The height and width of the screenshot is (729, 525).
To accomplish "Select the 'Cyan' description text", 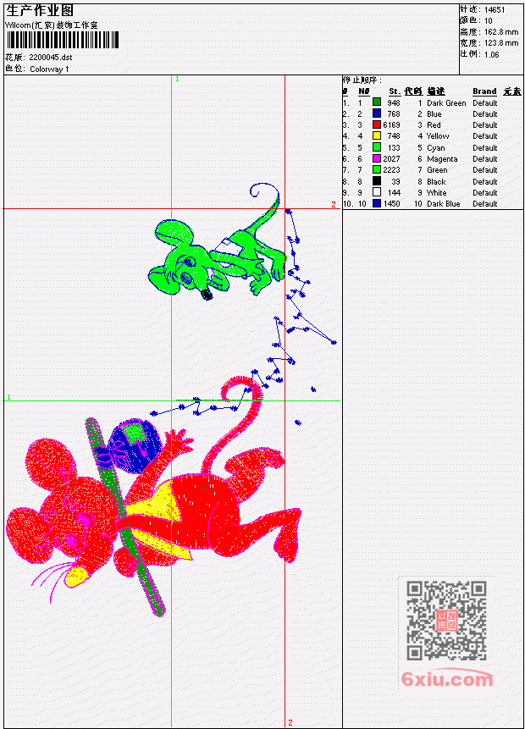I will pyautogui.click(x=436, y=148).
